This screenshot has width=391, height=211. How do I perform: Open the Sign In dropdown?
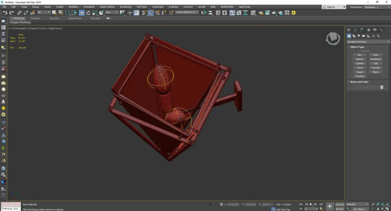pyautogui.click(x=334, y=7)
